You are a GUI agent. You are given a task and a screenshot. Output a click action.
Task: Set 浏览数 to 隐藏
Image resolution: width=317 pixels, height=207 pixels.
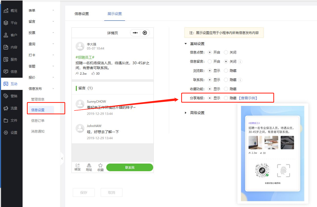point(226,71)
